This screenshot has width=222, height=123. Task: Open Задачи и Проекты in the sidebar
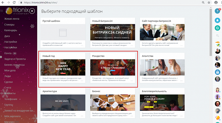[15, 59]
